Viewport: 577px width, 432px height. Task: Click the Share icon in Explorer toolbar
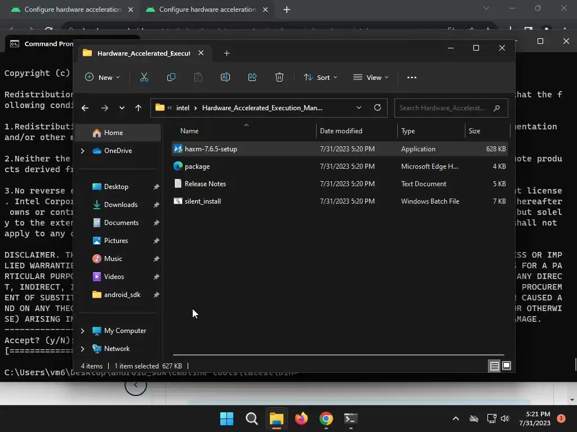252,77
